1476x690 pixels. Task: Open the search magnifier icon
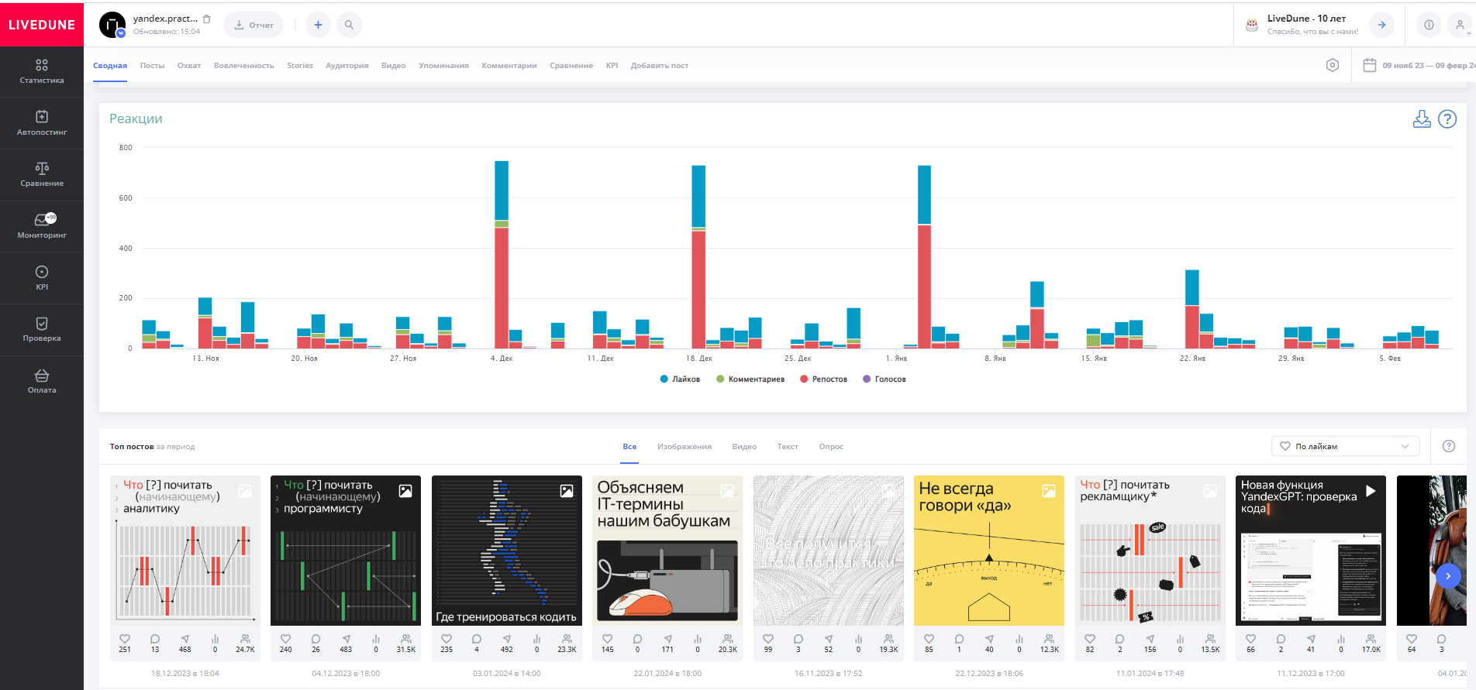click(349, 25)
